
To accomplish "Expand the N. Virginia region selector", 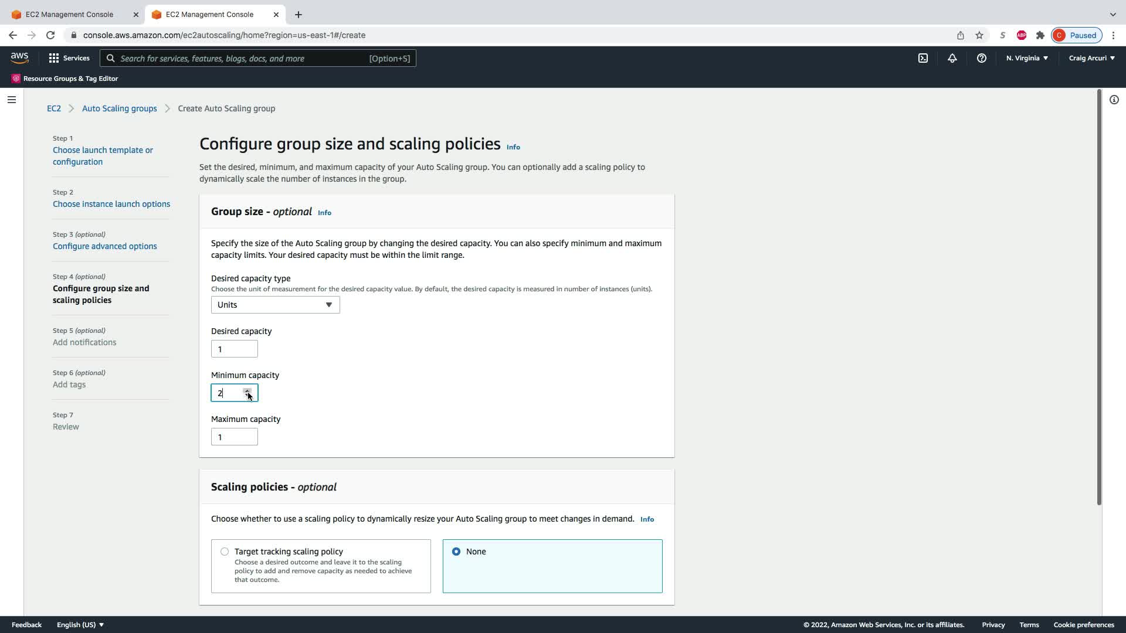I will pos(1027,58).
